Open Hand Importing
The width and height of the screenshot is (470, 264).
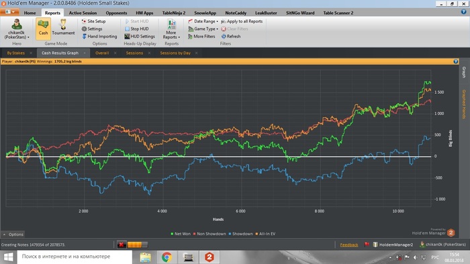click(99, 36)
